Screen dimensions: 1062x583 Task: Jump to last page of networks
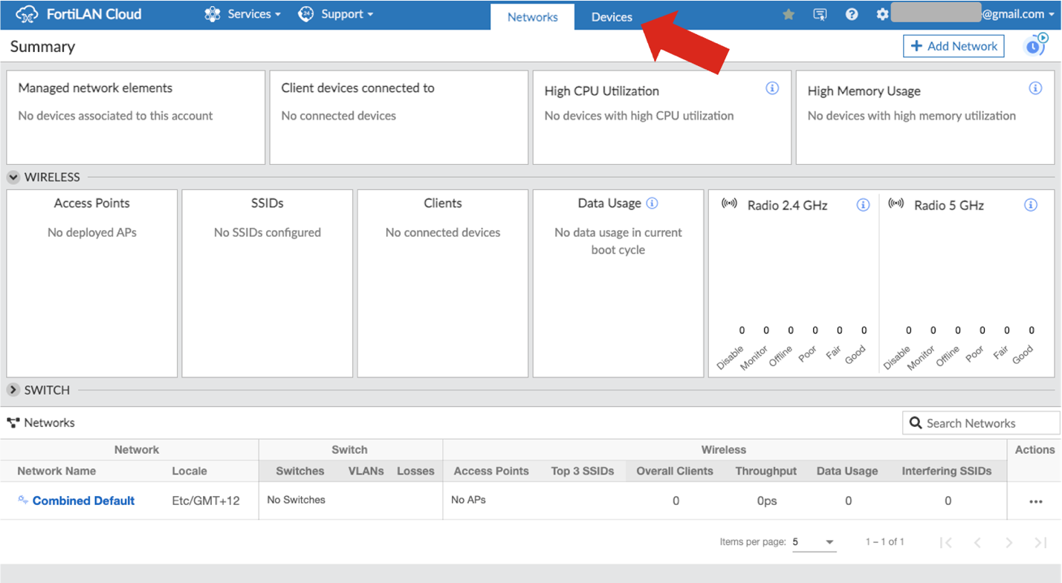pyautogui.click(x=1040, y=543)
